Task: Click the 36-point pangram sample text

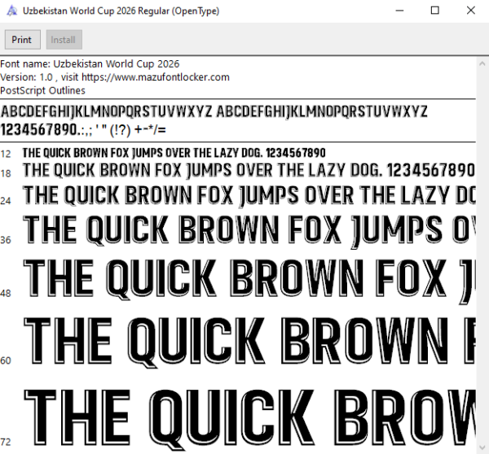Action: coord(249,231)
